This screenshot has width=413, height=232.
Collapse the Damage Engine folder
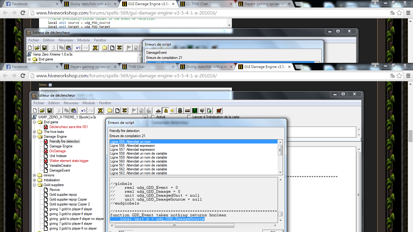[x=34, y=137]
